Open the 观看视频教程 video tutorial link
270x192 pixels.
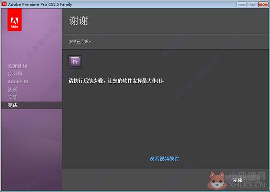[164, 159]
